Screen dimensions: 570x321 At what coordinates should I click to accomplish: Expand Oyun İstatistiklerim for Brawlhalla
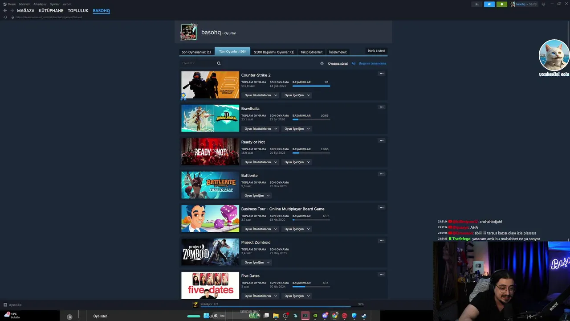261,129
